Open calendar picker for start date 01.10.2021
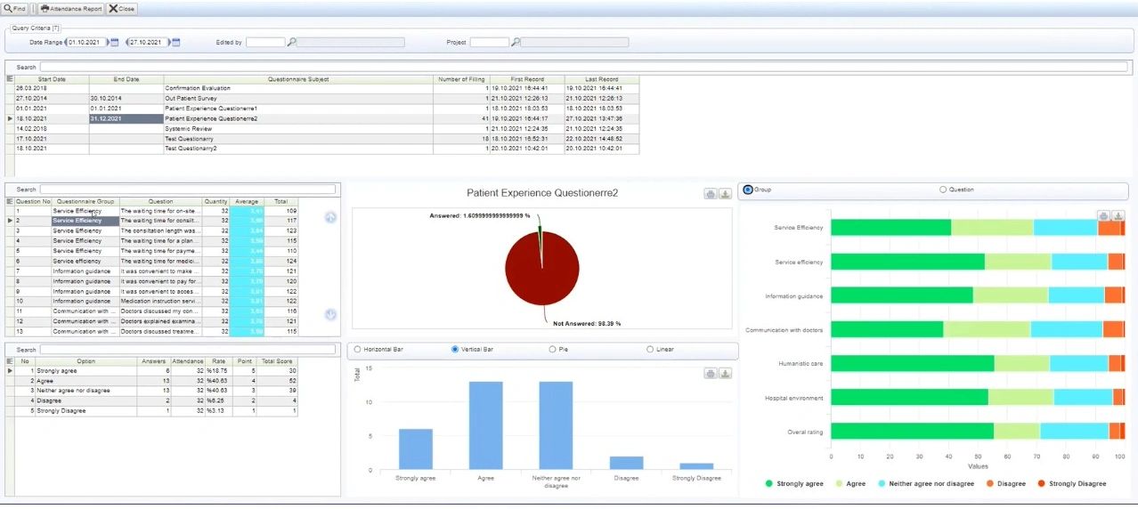Screen dimensions: 1138x509 point(114,42)
